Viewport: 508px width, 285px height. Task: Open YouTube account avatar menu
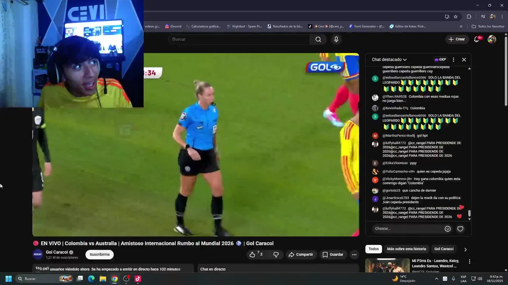tap(492, 39)
